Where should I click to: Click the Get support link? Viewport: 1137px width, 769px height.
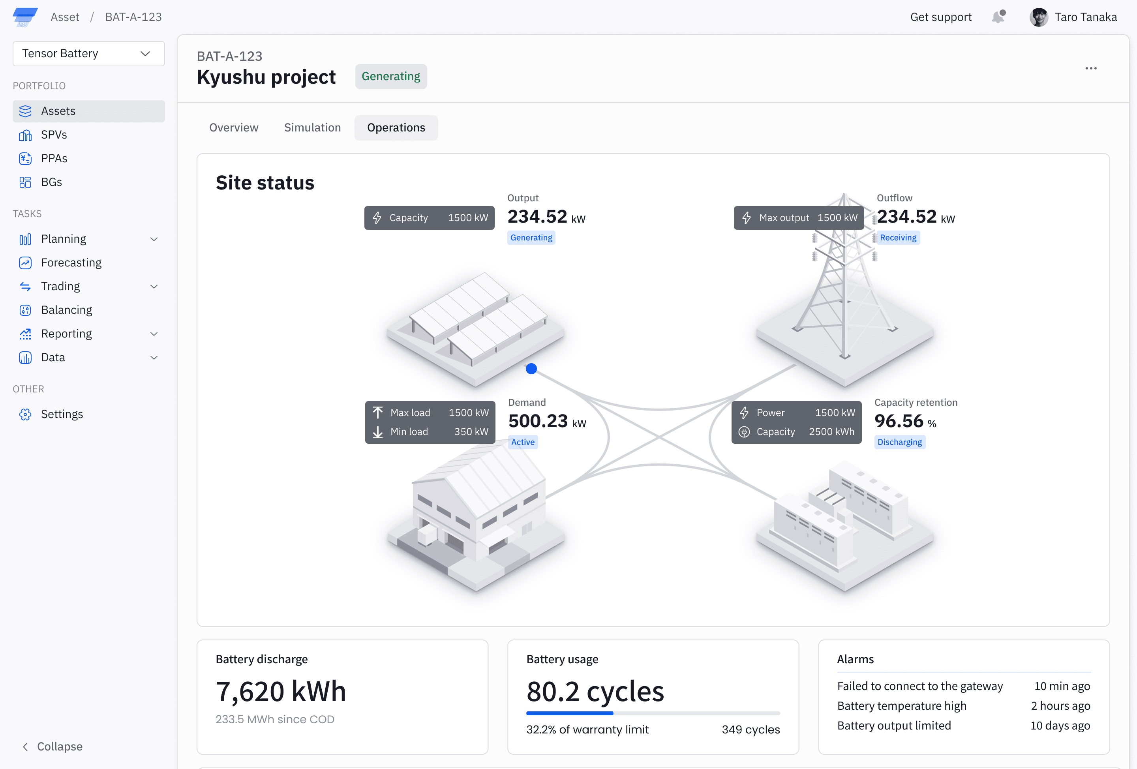940,17
